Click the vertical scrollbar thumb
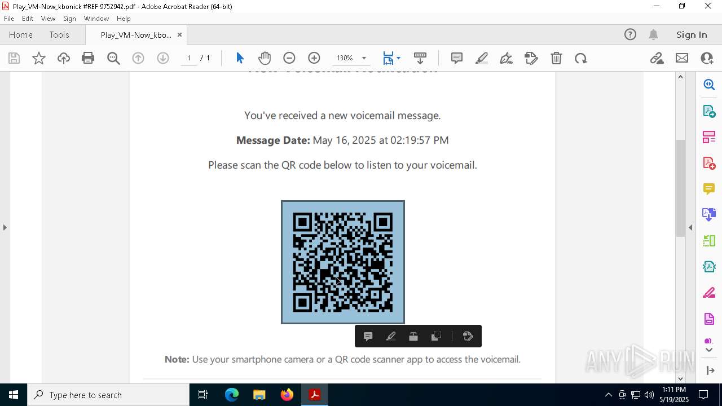 tap(680, 188)
